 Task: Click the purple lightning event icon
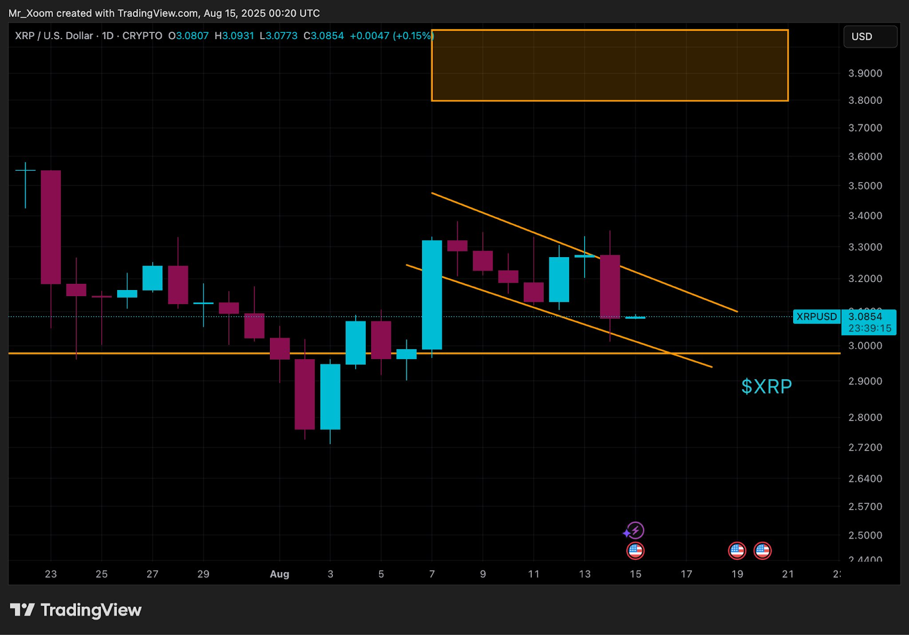point(635,531)
